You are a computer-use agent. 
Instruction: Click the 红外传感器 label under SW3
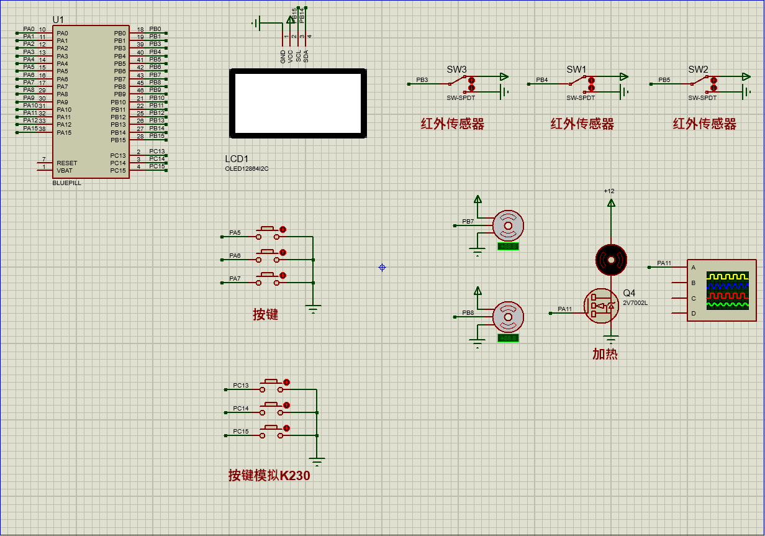452,124
